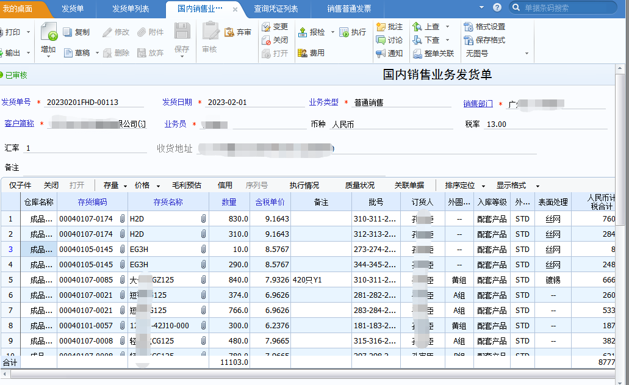Click the 整单关联 document link icon

pos(417,54)
